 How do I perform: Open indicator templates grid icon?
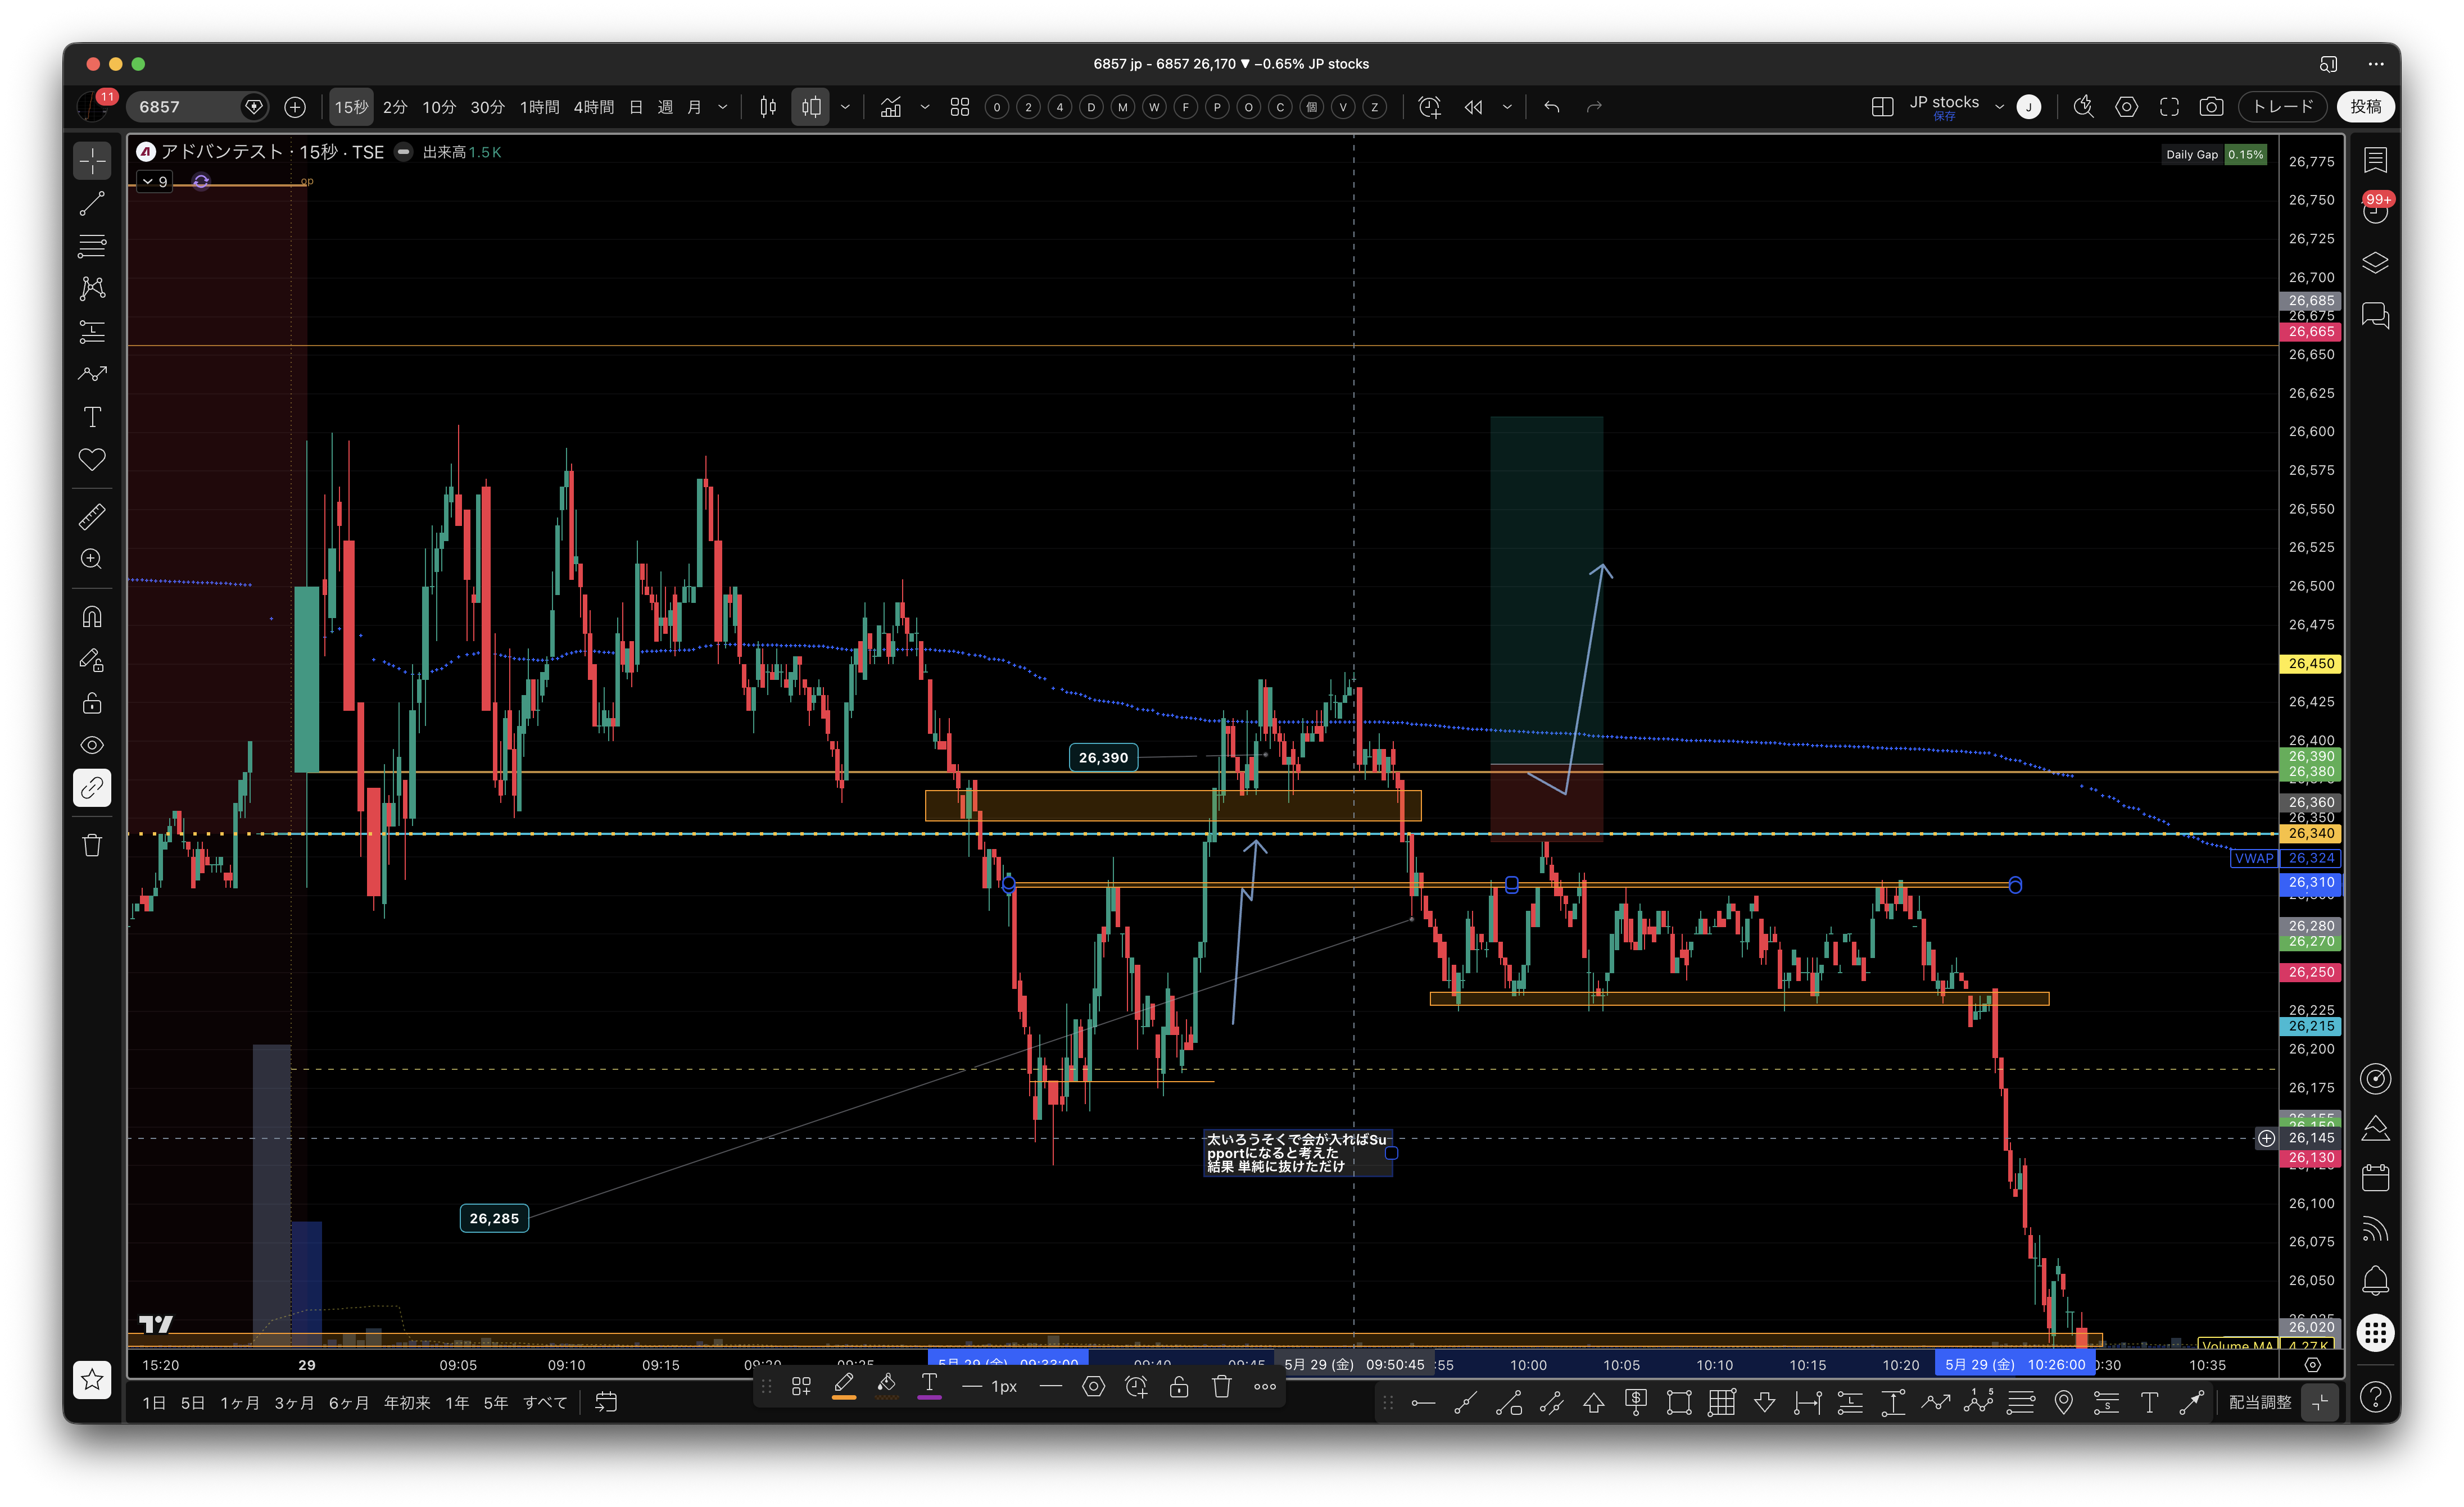[x=960, y=107]
